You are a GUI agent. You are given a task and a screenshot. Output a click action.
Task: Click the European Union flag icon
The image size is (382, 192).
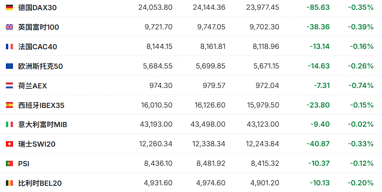9,66
